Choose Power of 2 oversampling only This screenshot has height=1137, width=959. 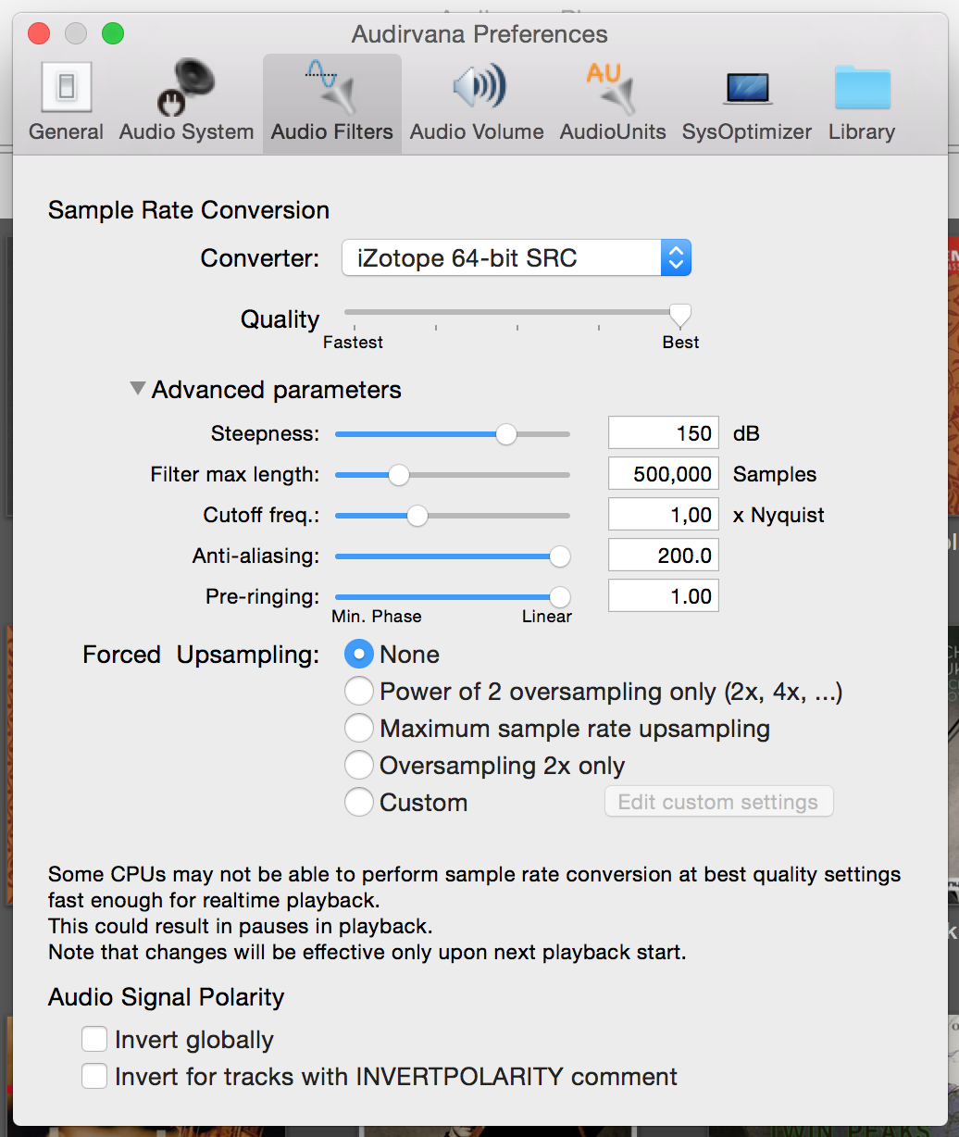358,692
